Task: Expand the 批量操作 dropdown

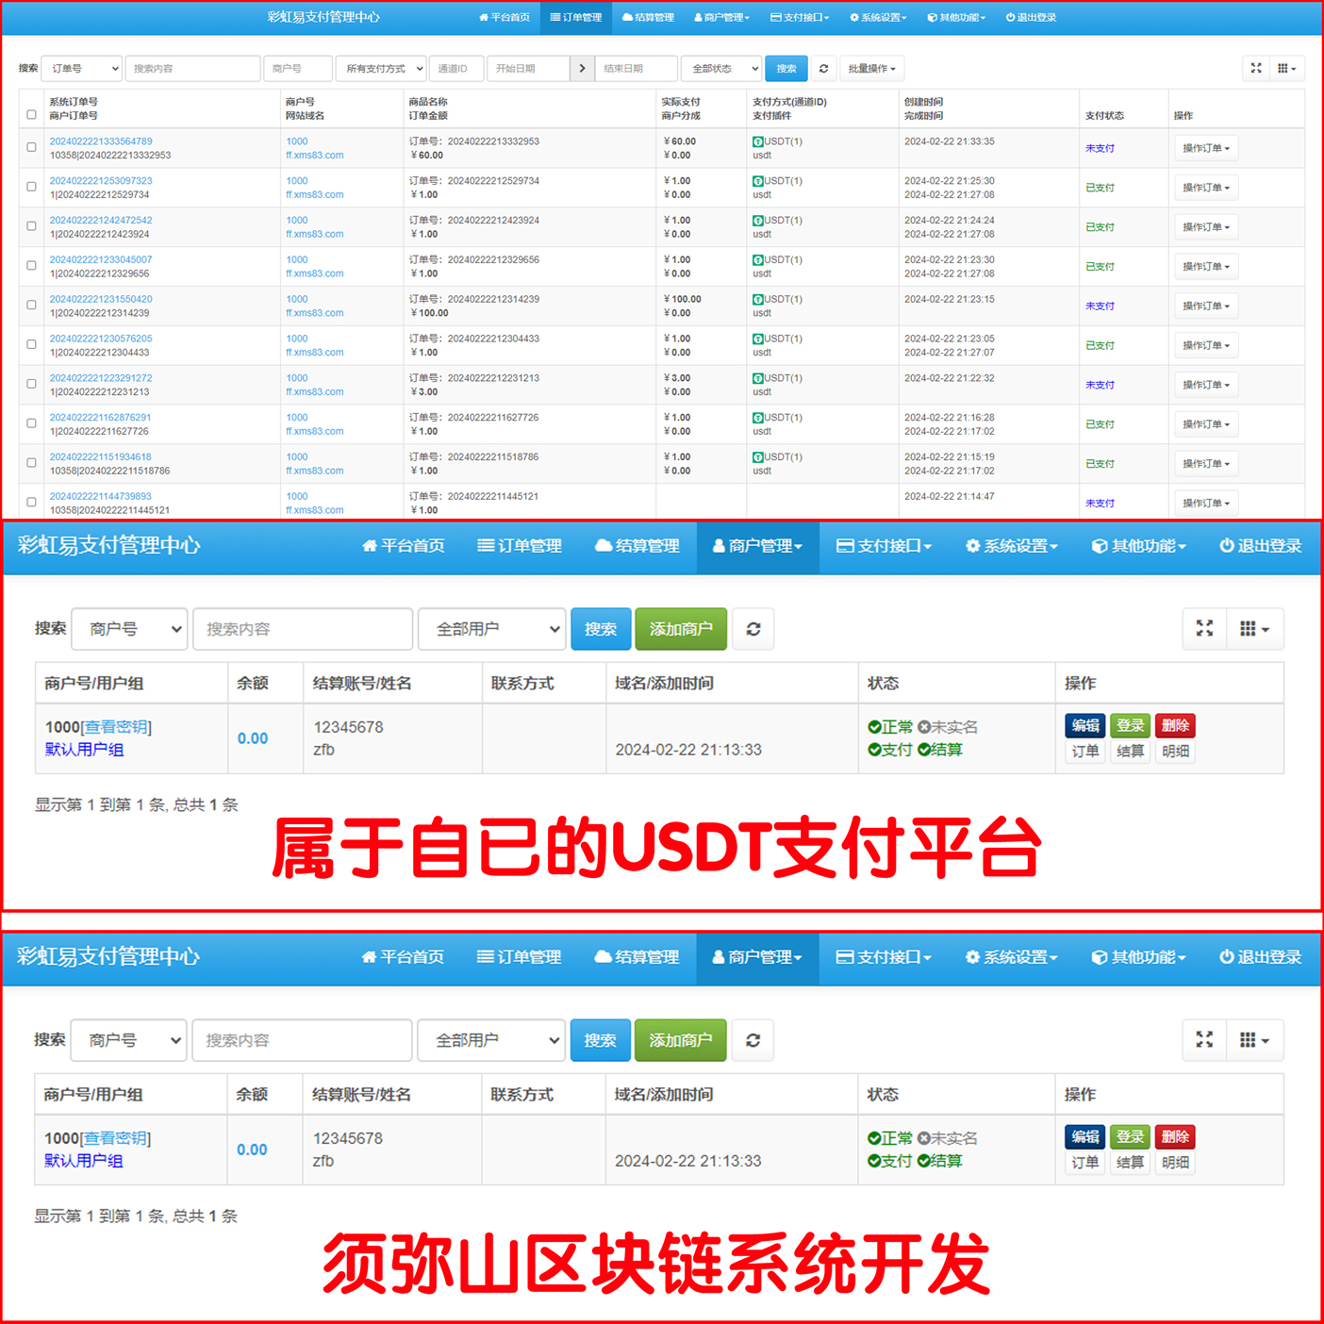Action: pos(871,69)
